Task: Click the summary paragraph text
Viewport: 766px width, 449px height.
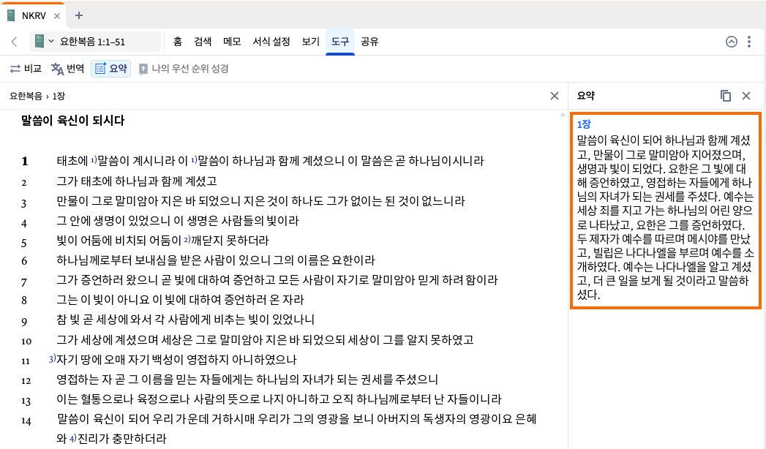Action: [665, 217]
